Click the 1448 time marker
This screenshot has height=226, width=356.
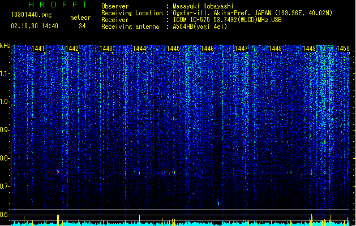(x=276, y=49)
